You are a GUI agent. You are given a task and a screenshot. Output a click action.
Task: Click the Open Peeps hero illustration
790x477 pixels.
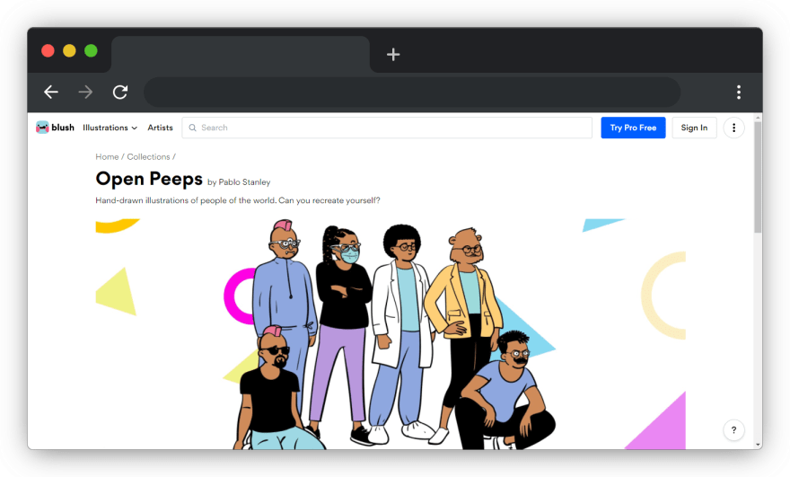pyautogui.click(x=391, y=334)
